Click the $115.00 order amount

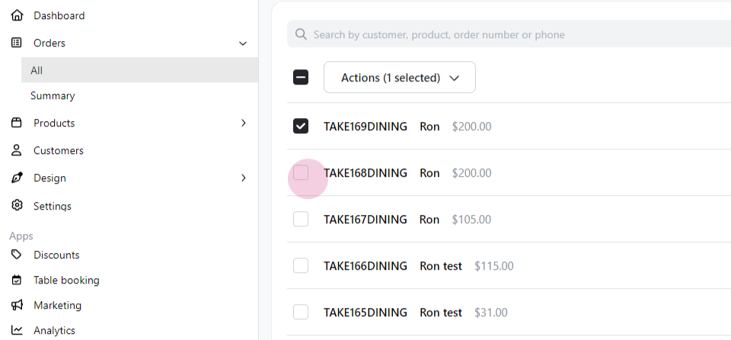pos(493,266)
